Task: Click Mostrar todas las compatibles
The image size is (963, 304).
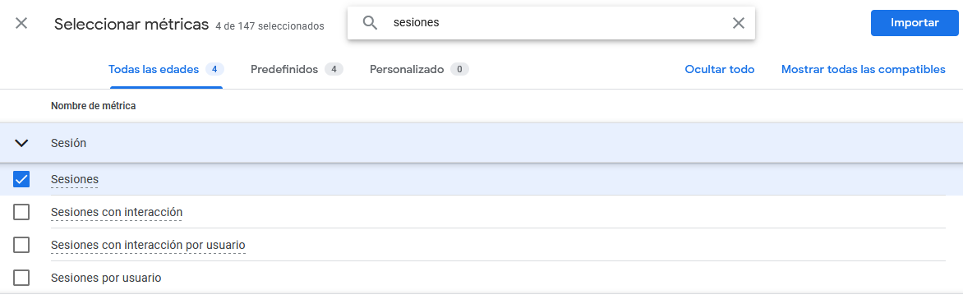Action: (x=863, y=69)
